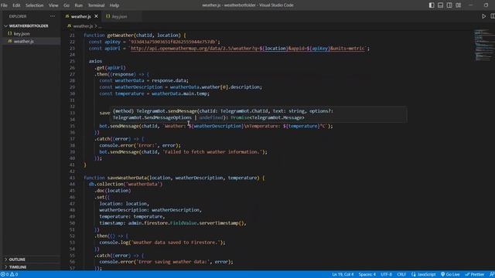
Task: Toggle the primary sidebar layout icon
Action: [x=432, y=5]
